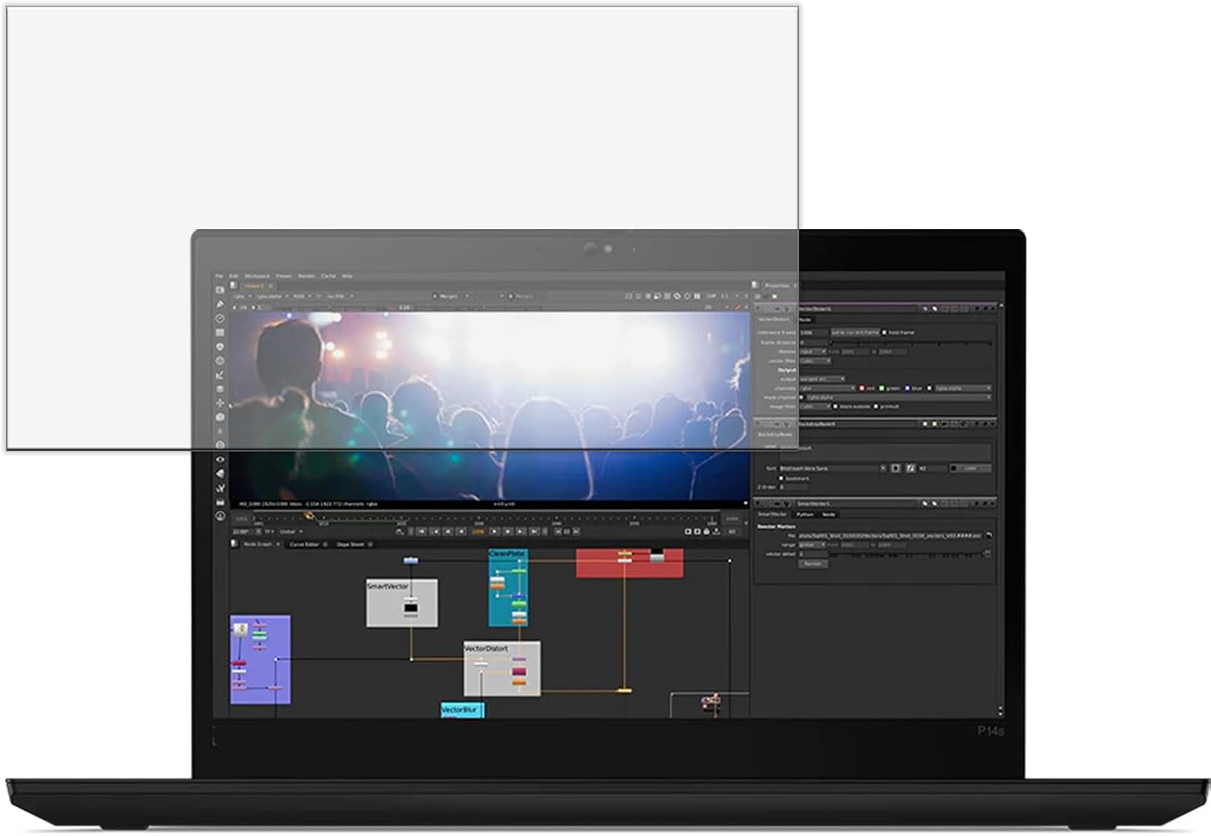Open the vector filter Cubic dropdown
The height and width of the screenshot is (836, 1211).
coord(815,361)
